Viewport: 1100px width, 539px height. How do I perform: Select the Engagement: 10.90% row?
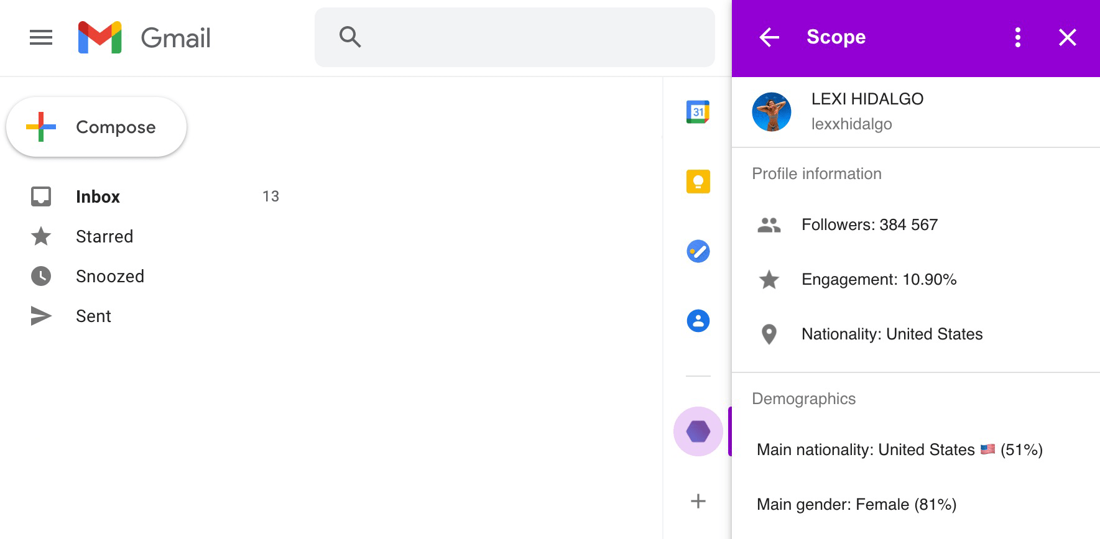point(916,280)
